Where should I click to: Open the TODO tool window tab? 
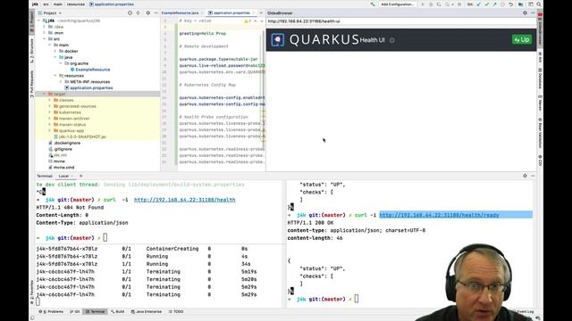coord(176,312)
